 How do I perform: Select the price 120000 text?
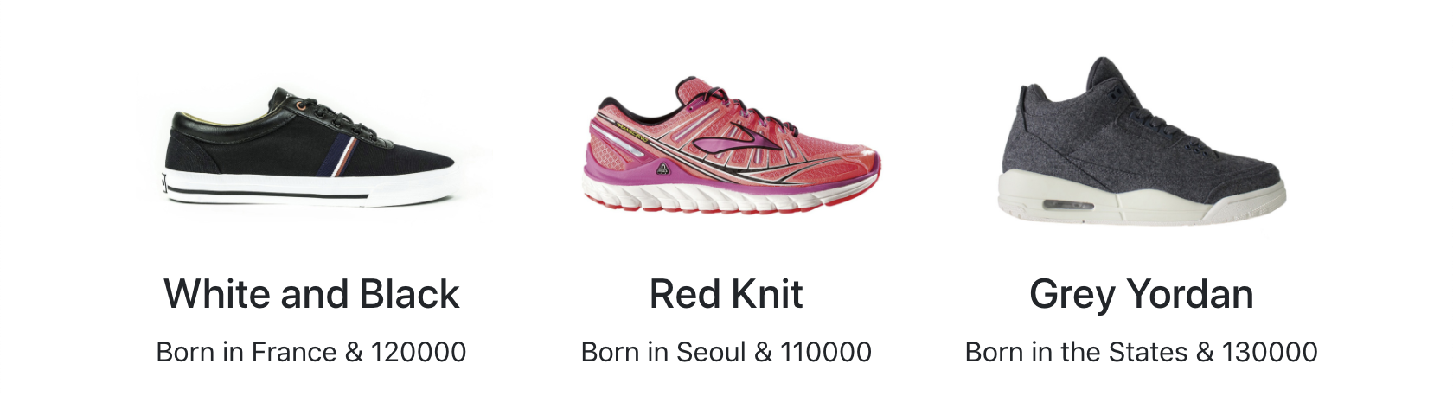419,352
